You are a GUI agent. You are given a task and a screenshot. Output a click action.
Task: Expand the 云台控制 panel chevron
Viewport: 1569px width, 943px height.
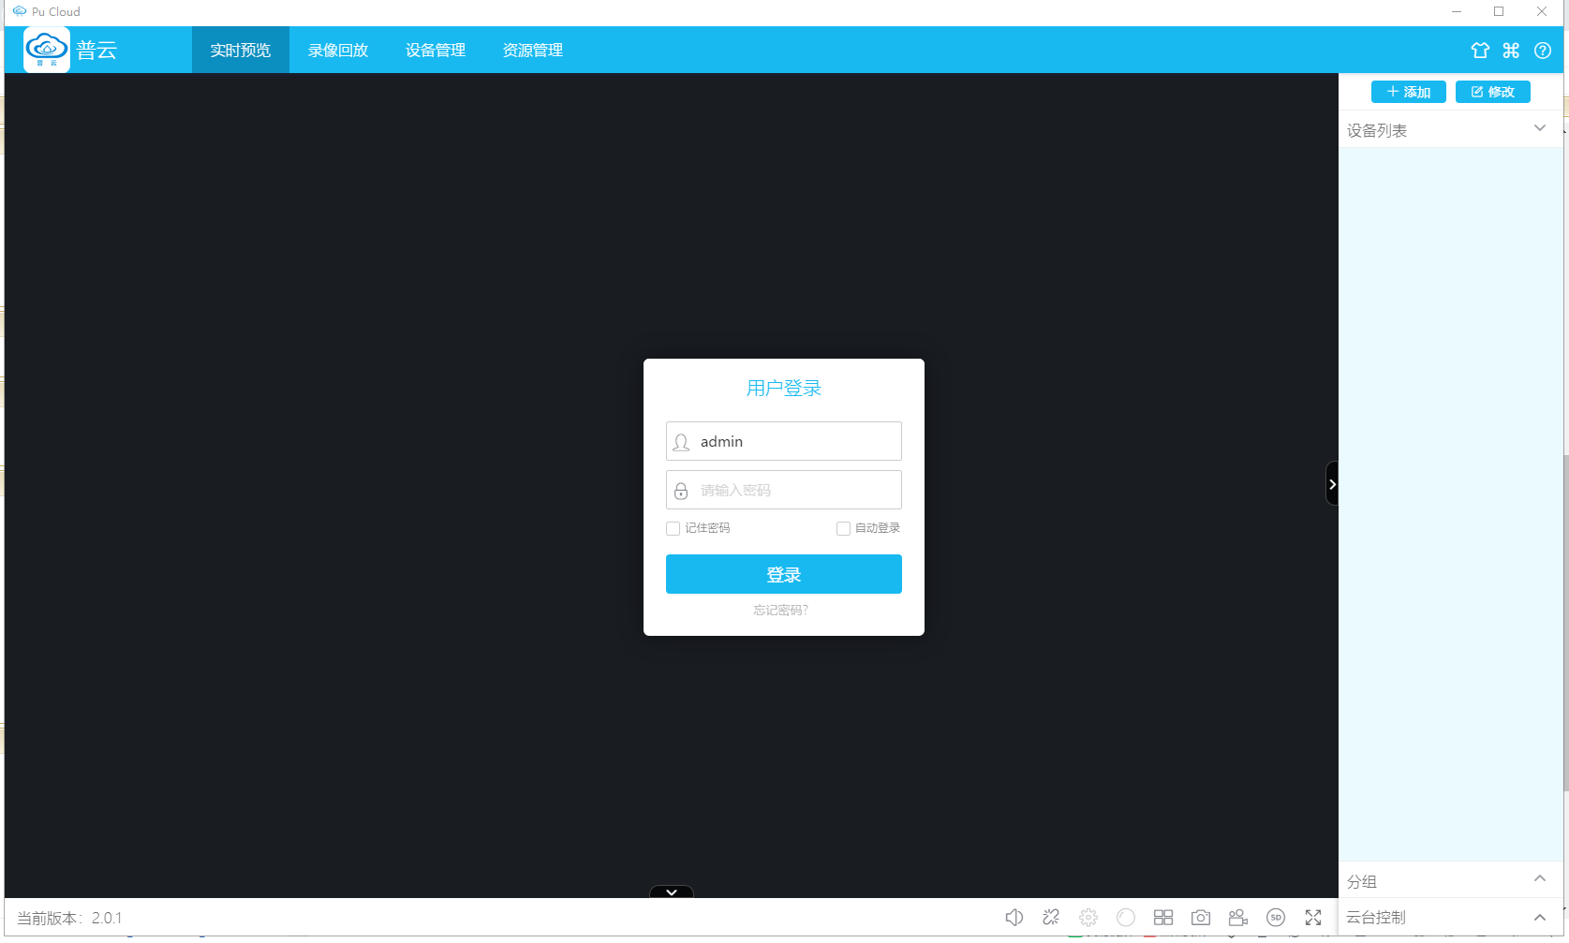[1540, 918]
